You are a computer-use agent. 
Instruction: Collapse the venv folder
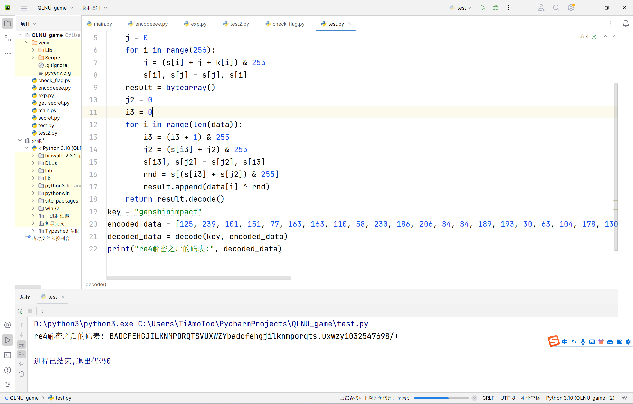[x=27, y=42]
